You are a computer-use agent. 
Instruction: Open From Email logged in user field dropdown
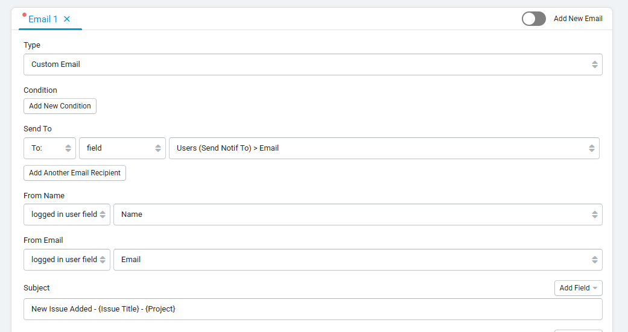tap(67, 260)
